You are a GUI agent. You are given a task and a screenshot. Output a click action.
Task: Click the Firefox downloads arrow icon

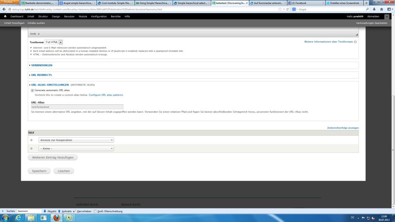point(374,9)
